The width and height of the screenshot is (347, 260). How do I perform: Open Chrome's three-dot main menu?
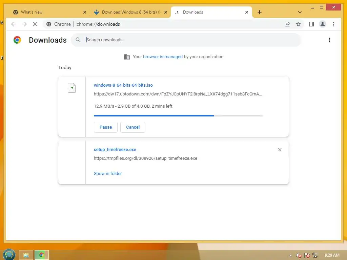(333, 24)
